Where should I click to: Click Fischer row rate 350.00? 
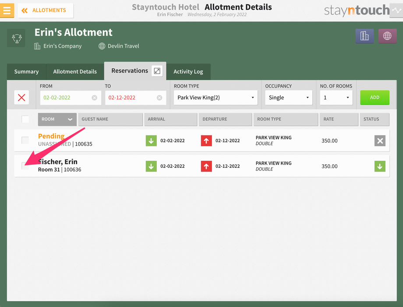click(x=329, y=166)
